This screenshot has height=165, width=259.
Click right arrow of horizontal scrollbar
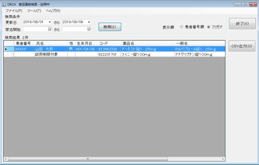tap(223, 159)
